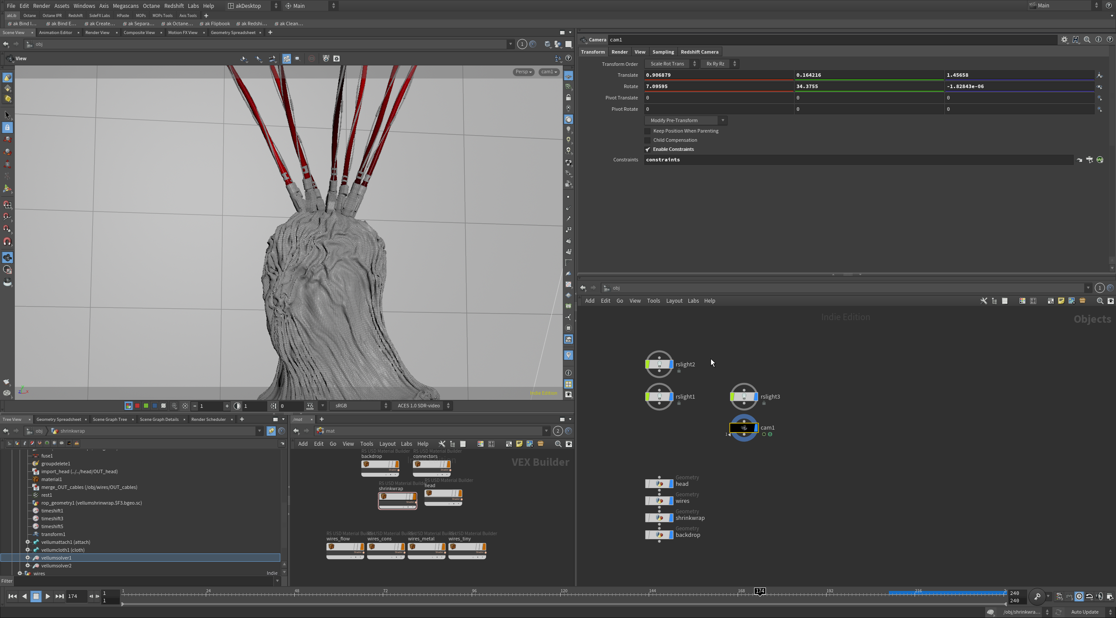
Task: Open the Modify Pre-Transform dropdown
Action: click(x=685, y=120)
